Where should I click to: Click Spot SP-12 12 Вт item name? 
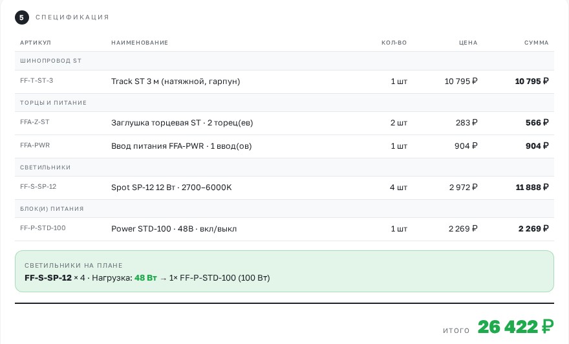(171, 188)
